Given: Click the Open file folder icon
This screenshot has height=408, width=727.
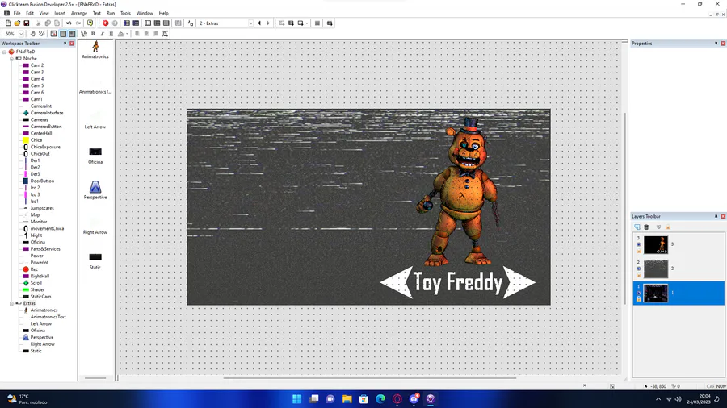Looking at the screenshot, I should coord(17,23).
